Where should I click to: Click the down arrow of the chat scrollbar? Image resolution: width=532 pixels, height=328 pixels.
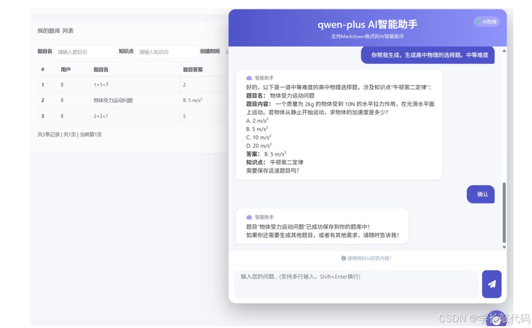coord(504,248)
